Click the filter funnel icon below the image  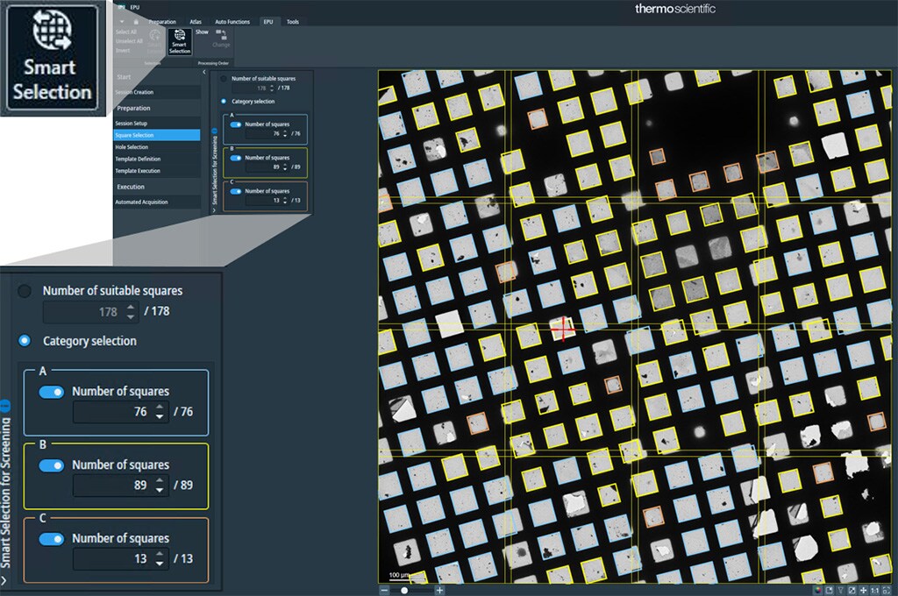[840, 590]
